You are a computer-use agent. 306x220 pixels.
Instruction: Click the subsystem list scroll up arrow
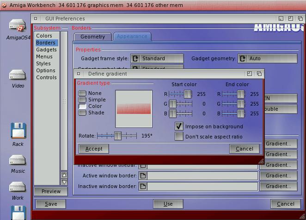(x=64, y=175)
